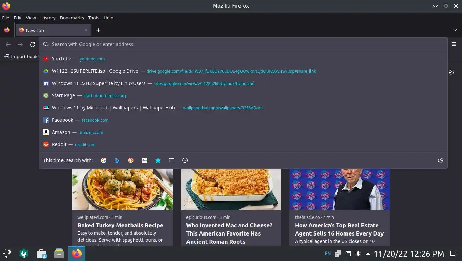Search open tabs with the tabs icon
This screenshot has width=462, height=261.
(172, 160)
